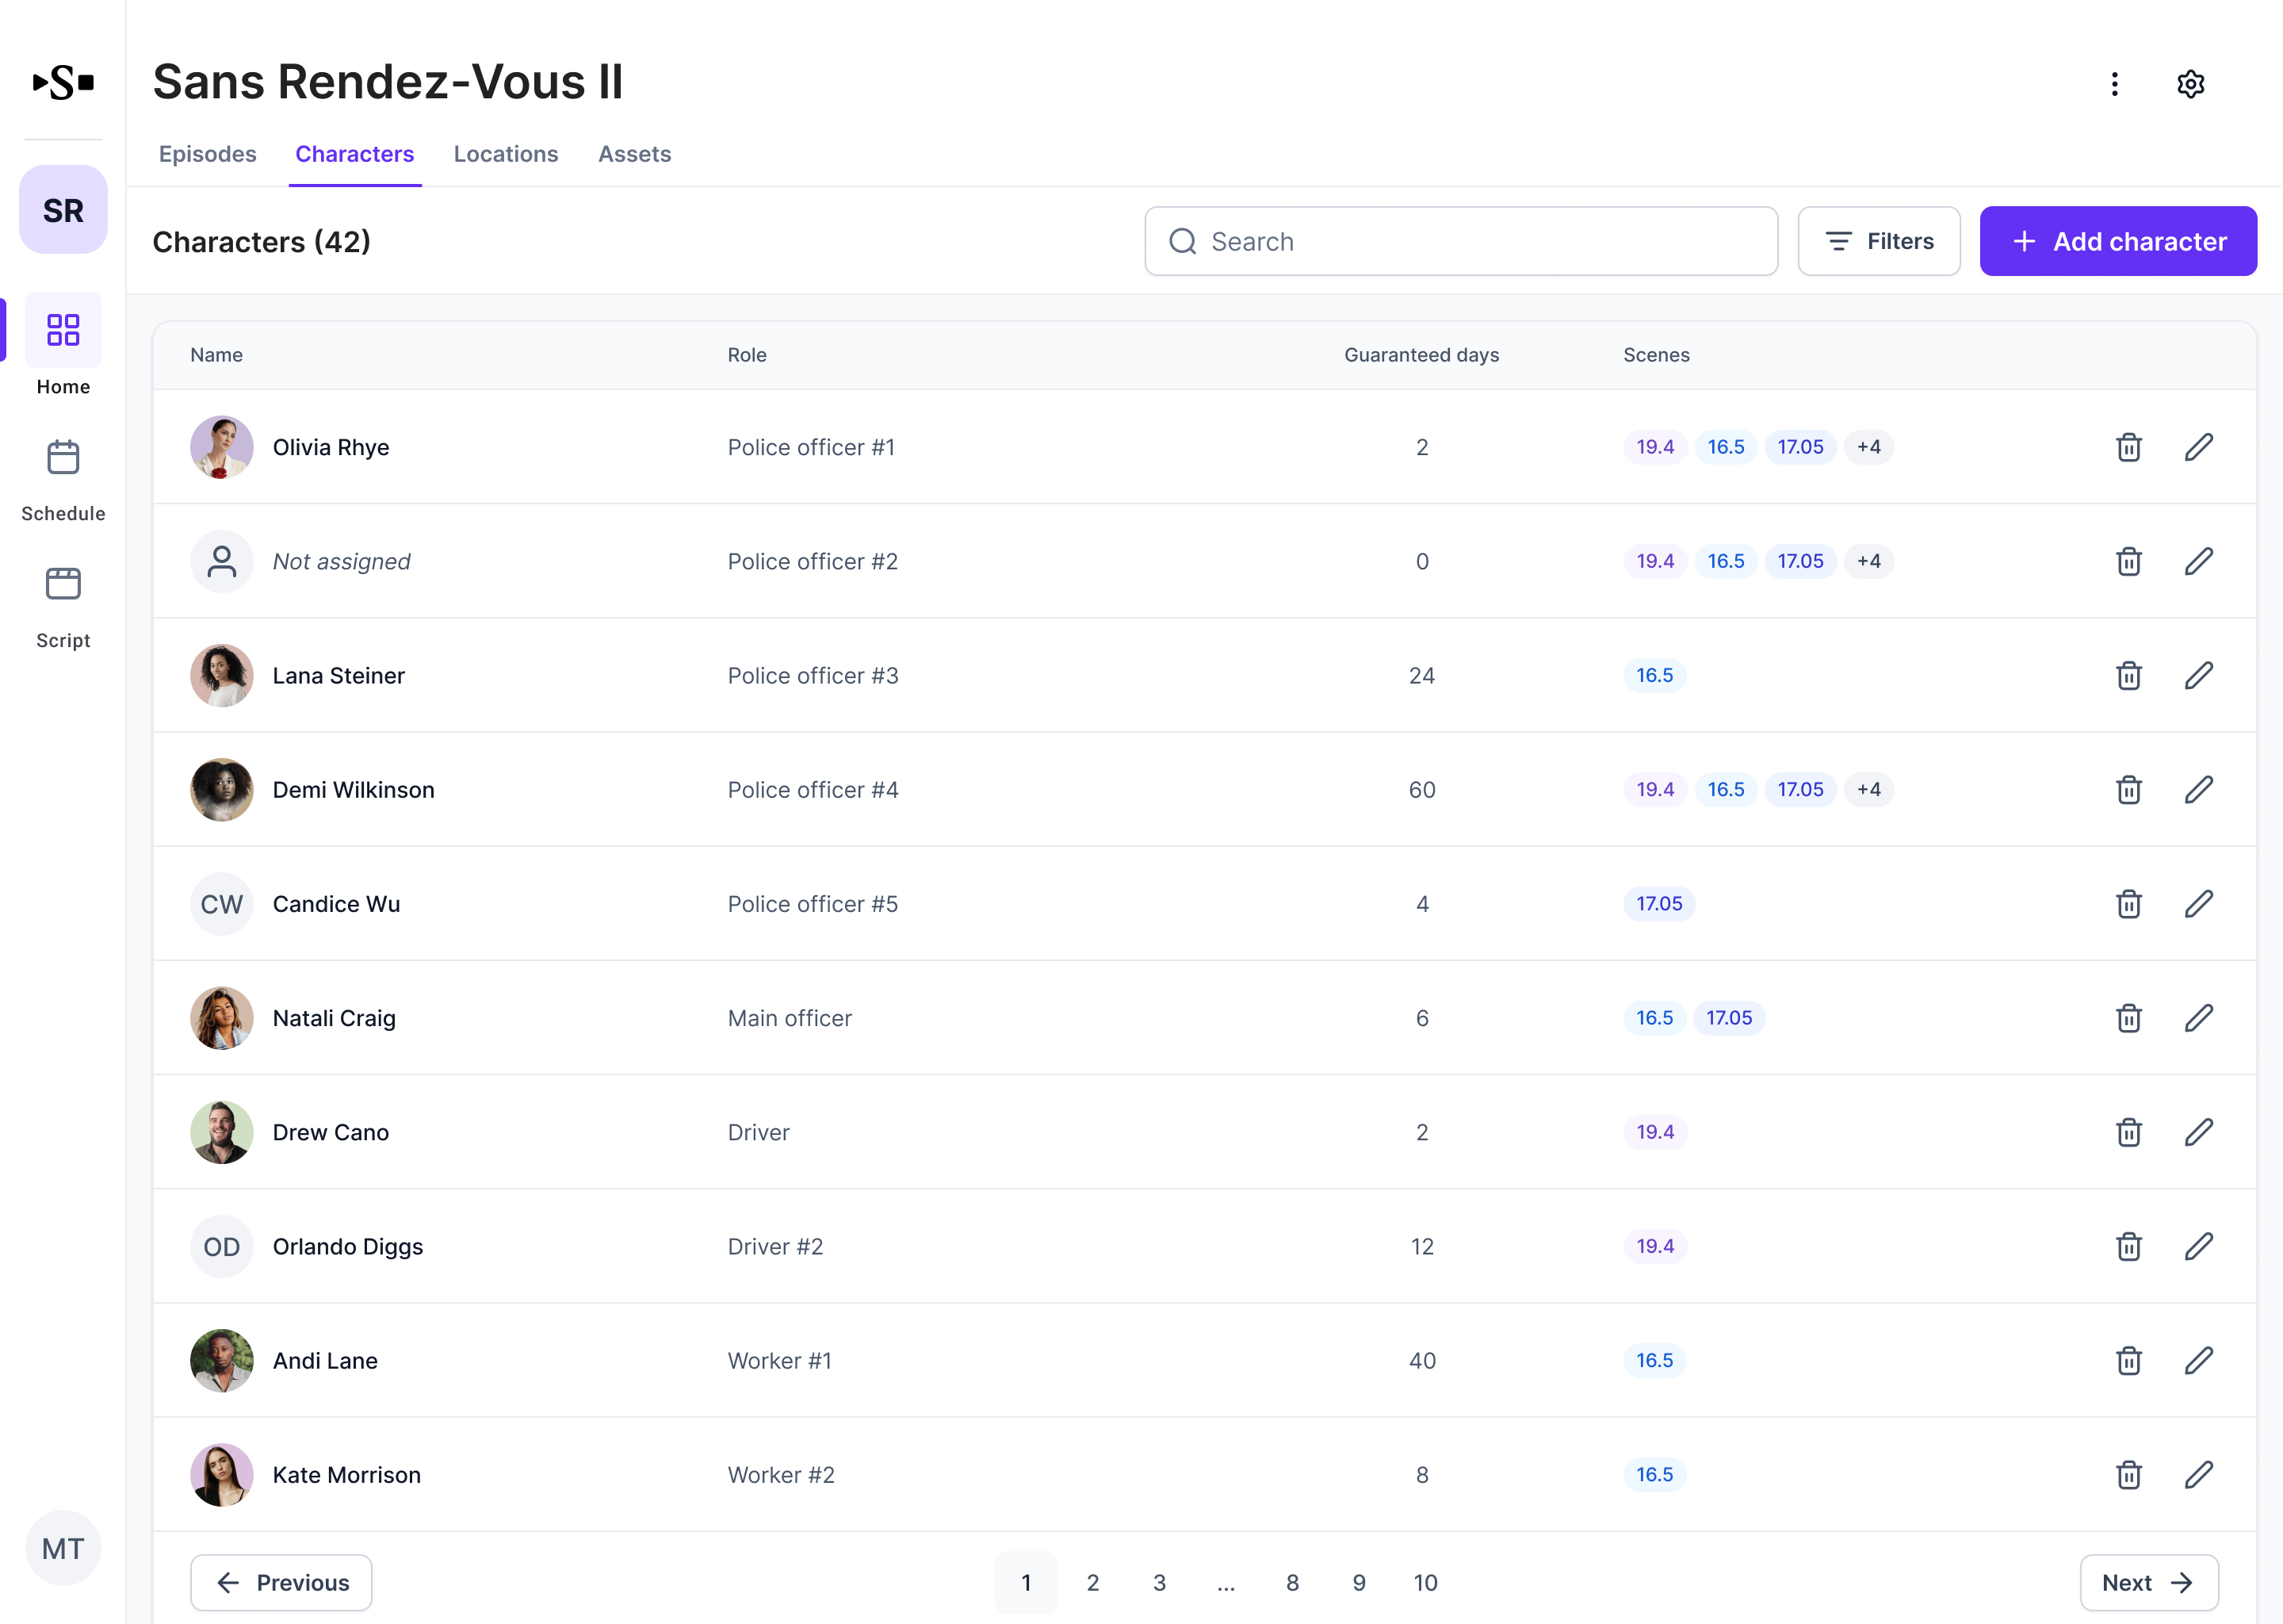This screenshot has height=1624, width=2283.
Task: Click the Name column header
Action: (217, 355)
